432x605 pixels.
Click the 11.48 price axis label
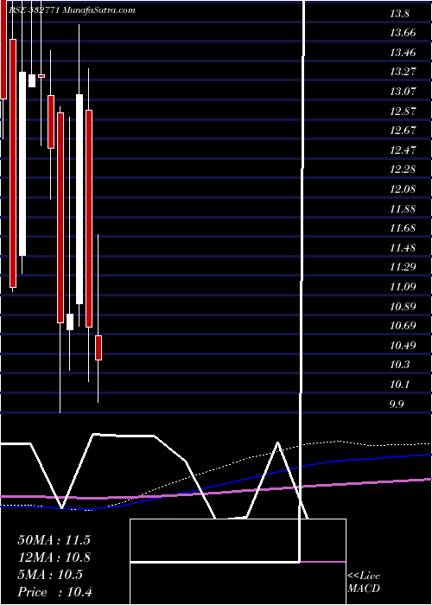coord(403,248)
